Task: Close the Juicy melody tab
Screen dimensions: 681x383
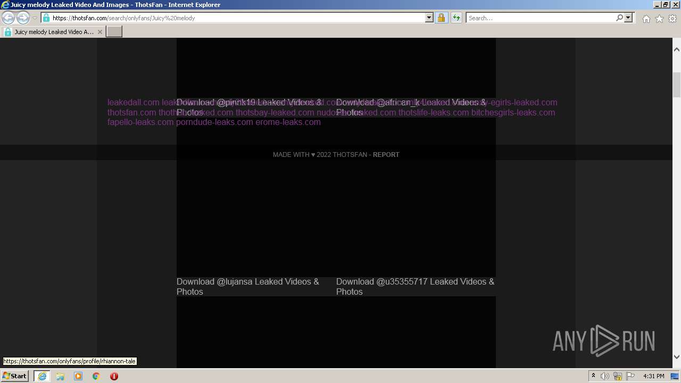Action: tap(100, 32)
